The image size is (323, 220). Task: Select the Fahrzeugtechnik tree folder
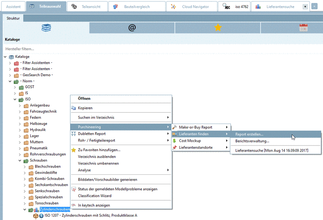43,112
